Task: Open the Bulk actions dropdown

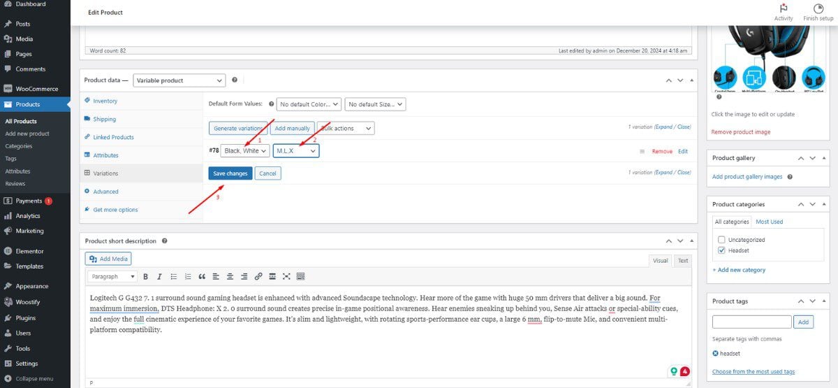Action: tap(346, 129)
